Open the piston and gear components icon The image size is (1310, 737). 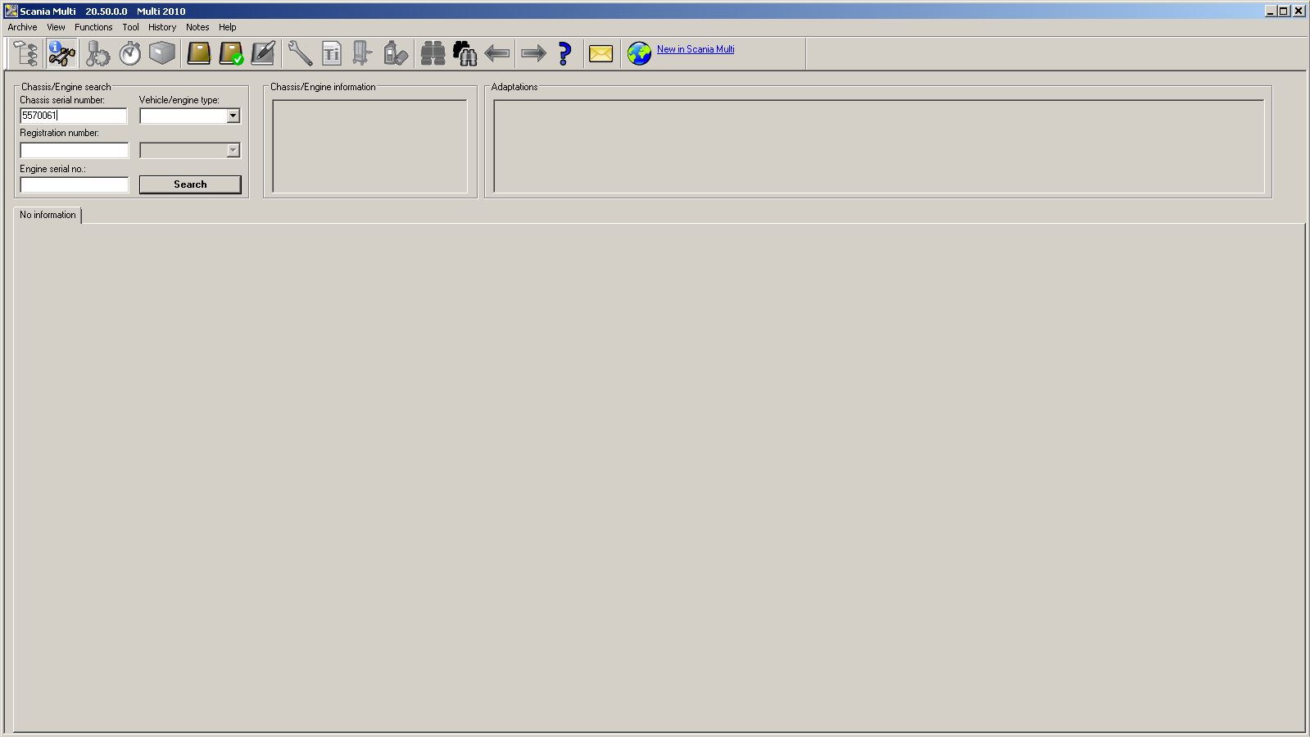coord(97,53)
